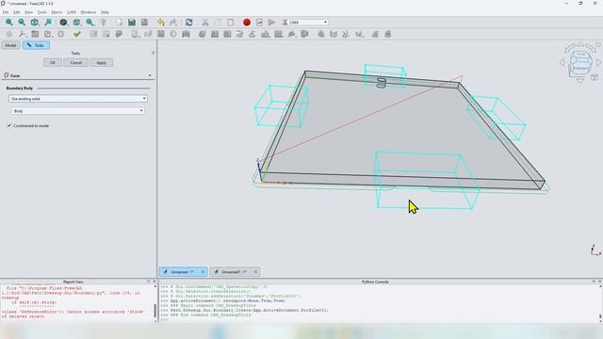603x339 pixels.
Task: Click the blue refresh recompute icon
Action: pos(188,23)
